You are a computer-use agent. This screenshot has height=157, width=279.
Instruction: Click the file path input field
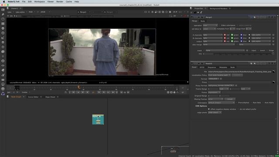click(x=240, y=72)
